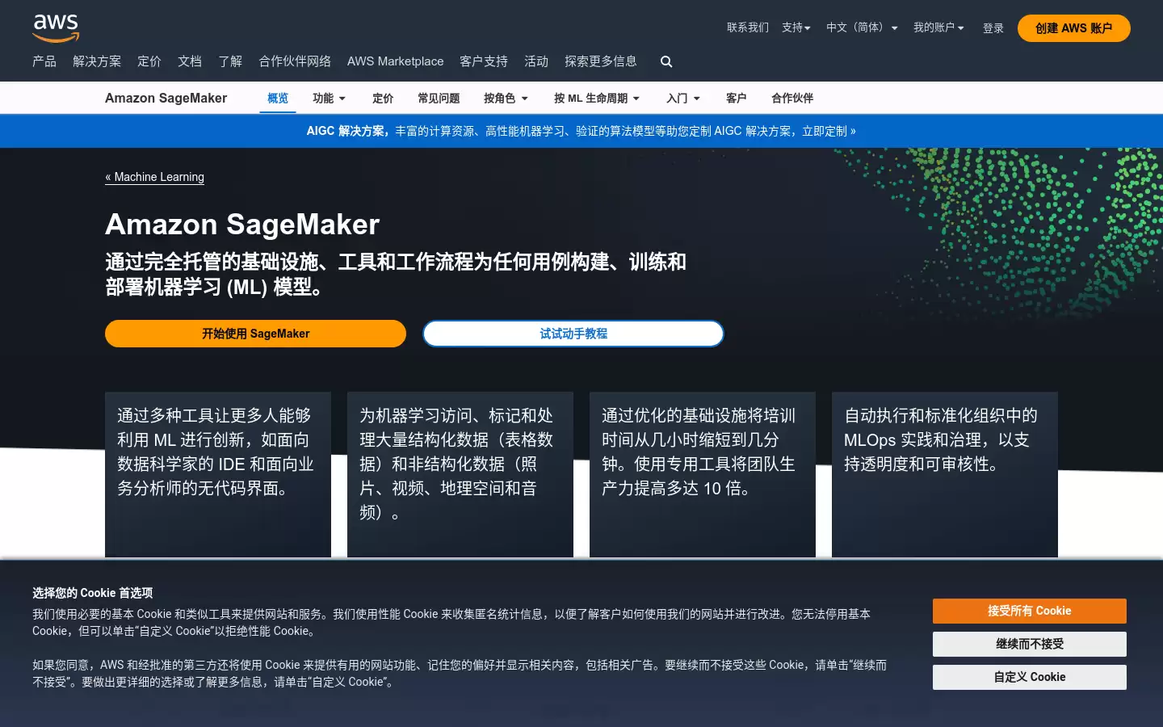Image resolution: width=1163 pixels, height=727 pixels.
Task: Expand the 入门 dropdown
Action: tap(683, 98)
